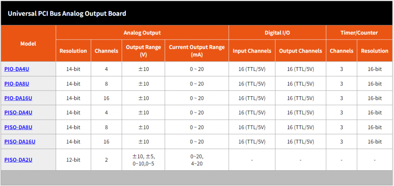This screenshot has height=186, width=394.
Task: Click the Model column header
Action: pyautogui.click(x=28, y=44)
